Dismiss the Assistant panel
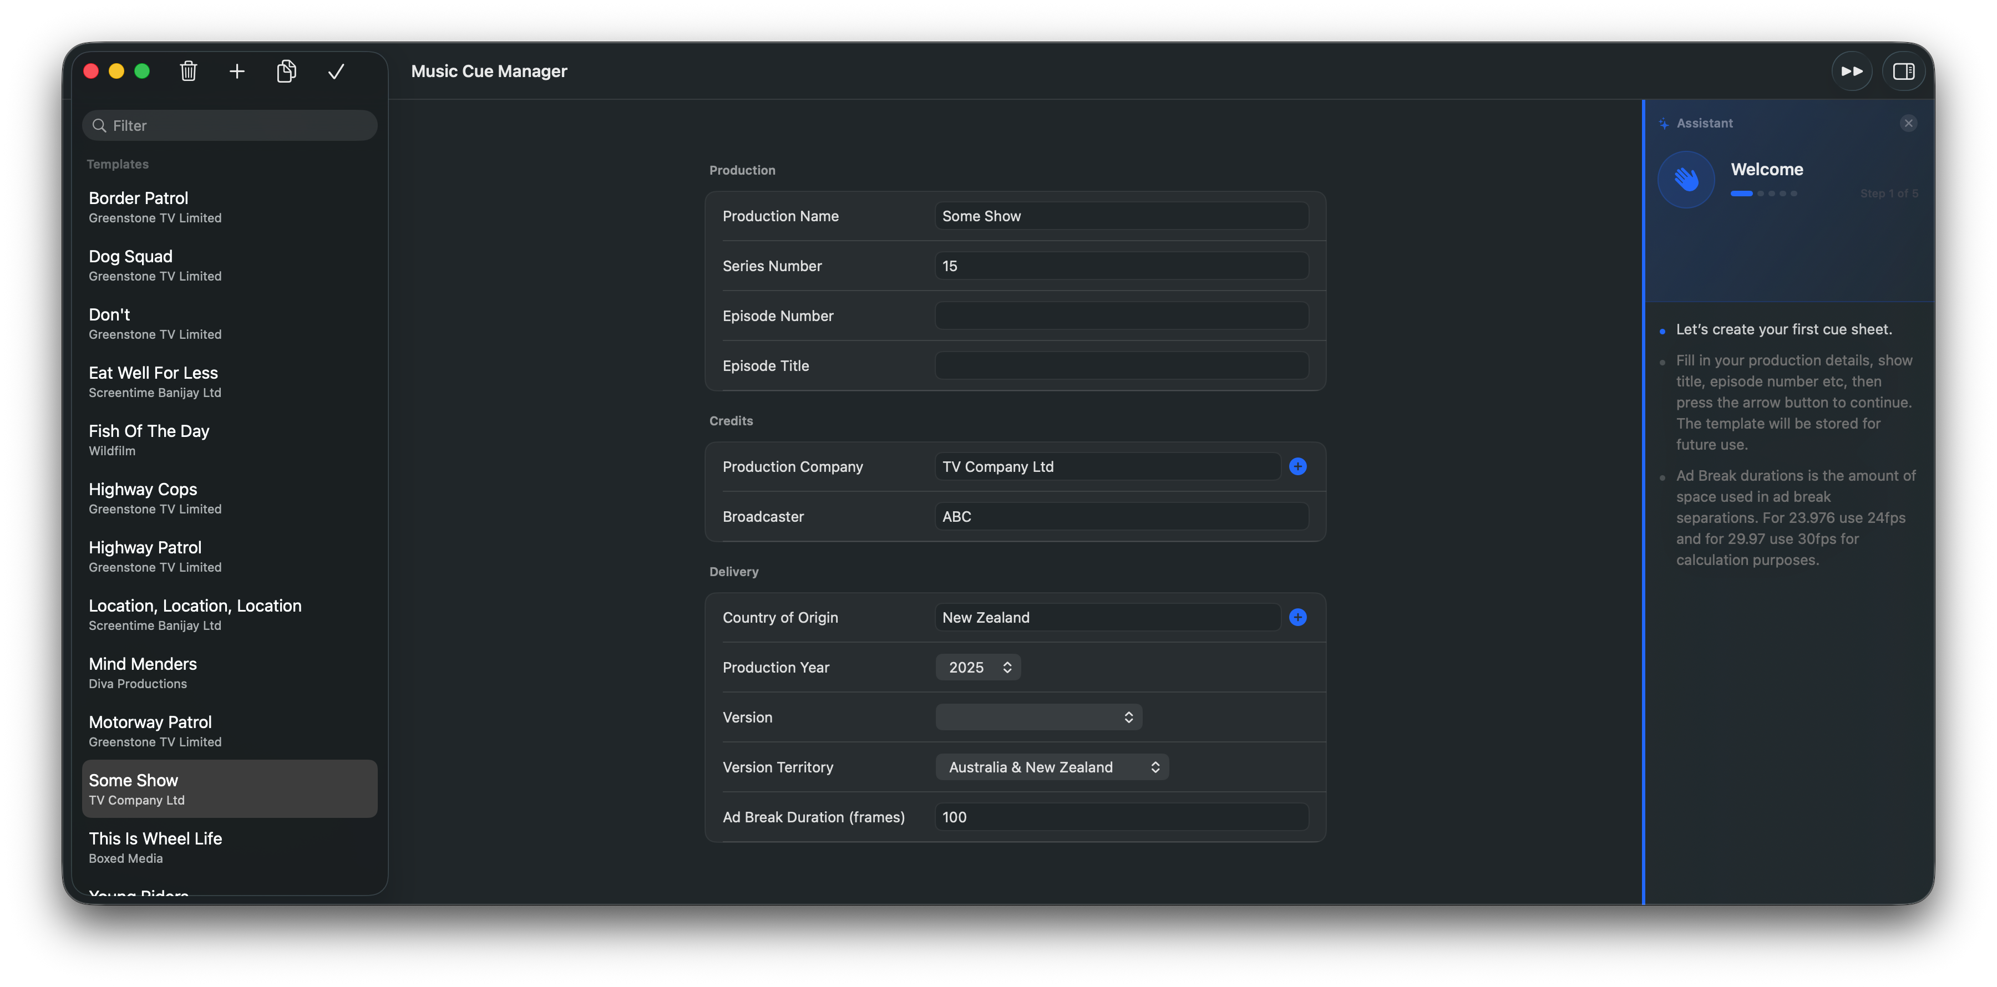Image resolution: width=1997 pixels, height=987 pixels. 1909,123
